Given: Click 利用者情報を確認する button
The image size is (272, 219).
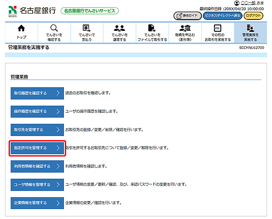Looking at the screenshot, I should point(37,166).
